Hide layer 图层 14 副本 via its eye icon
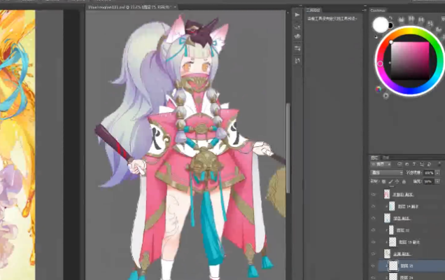Viewport: 445px width, 280px height. pyautogui.click(x=374, y=206)
